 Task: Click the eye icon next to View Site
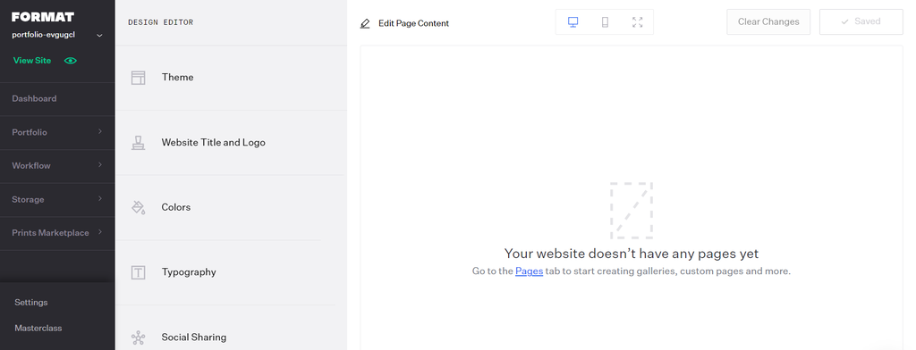click(x=71, y=61)
